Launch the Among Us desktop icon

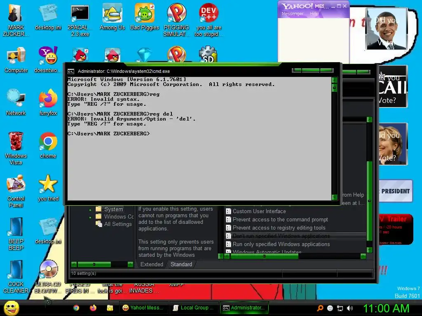pyautogui.click(x=112, y=17)
